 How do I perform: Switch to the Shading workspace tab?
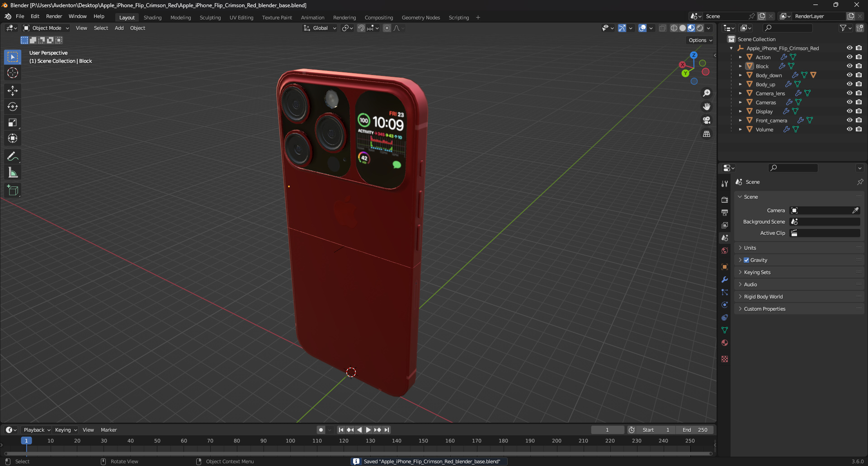(152, 18)
